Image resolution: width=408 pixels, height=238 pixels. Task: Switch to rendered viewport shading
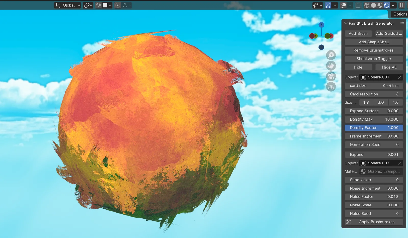click(x=387, y=5)
